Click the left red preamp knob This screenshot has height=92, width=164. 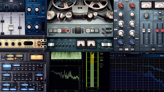tap(121, 5)
